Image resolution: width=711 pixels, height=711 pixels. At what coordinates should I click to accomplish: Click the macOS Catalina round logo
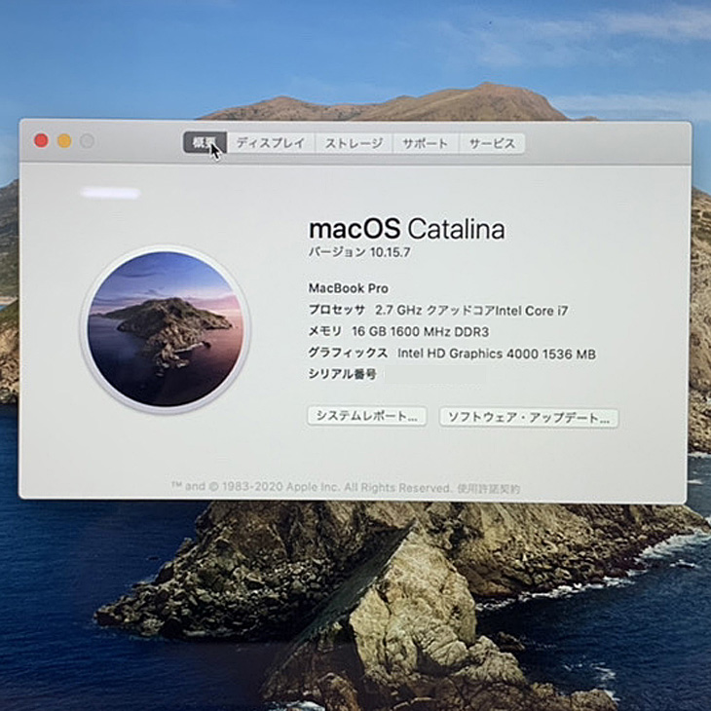pos(165,329)
